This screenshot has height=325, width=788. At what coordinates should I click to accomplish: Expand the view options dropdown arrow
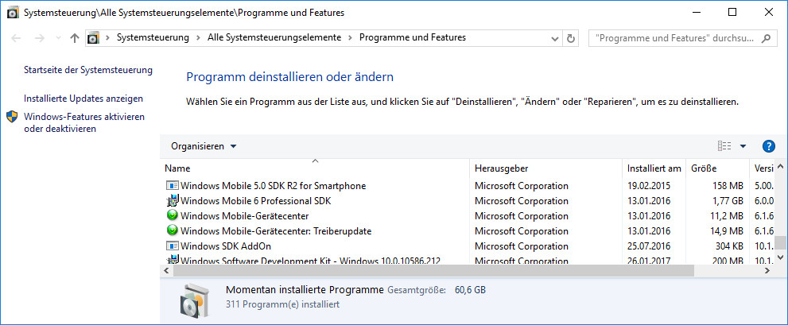[x=743, y=146]
